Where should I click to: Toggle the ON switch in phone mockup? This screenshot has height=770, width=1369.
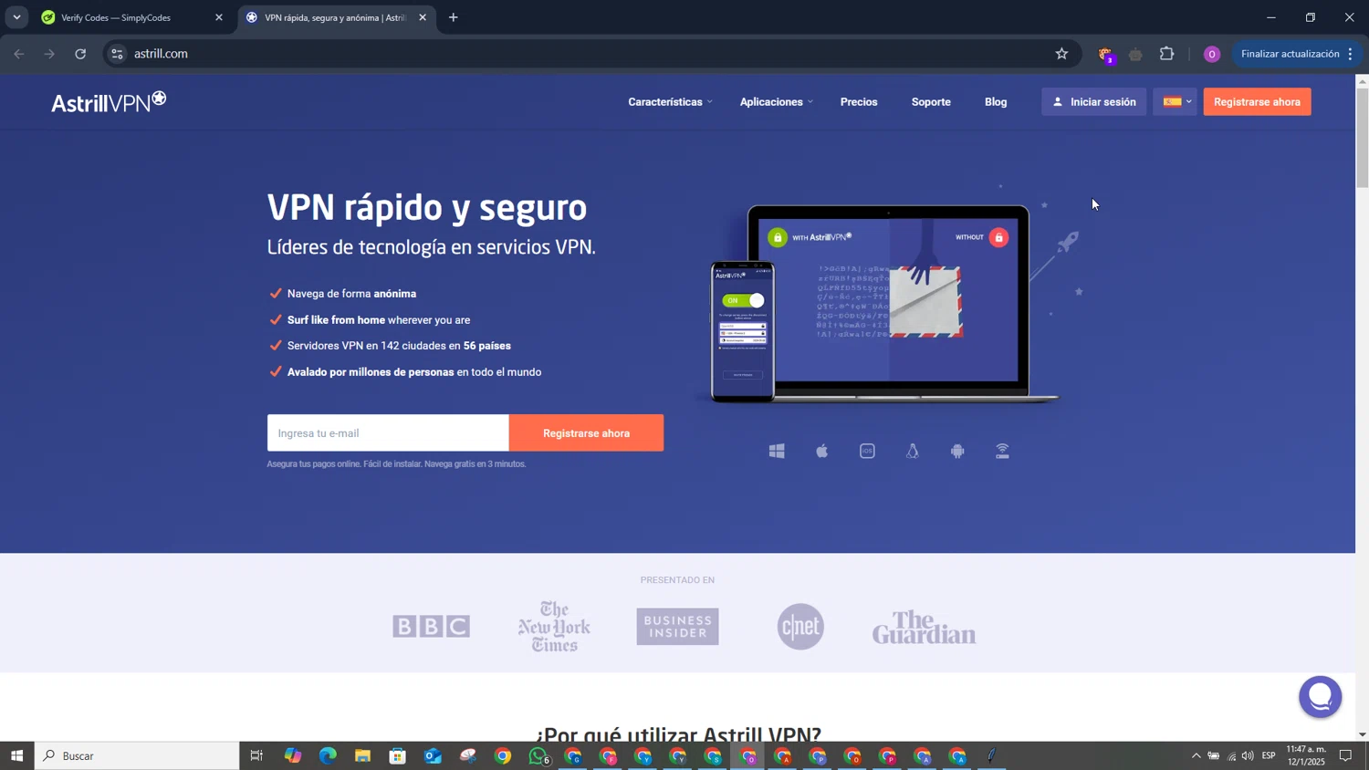[x=744, y=300]
